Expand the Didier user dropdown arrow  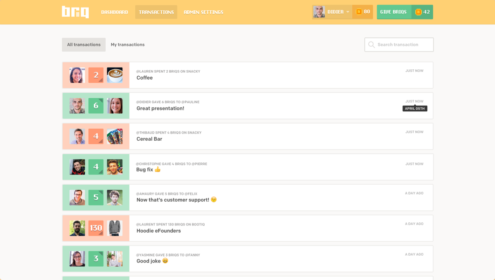click(x=348, y=12)
